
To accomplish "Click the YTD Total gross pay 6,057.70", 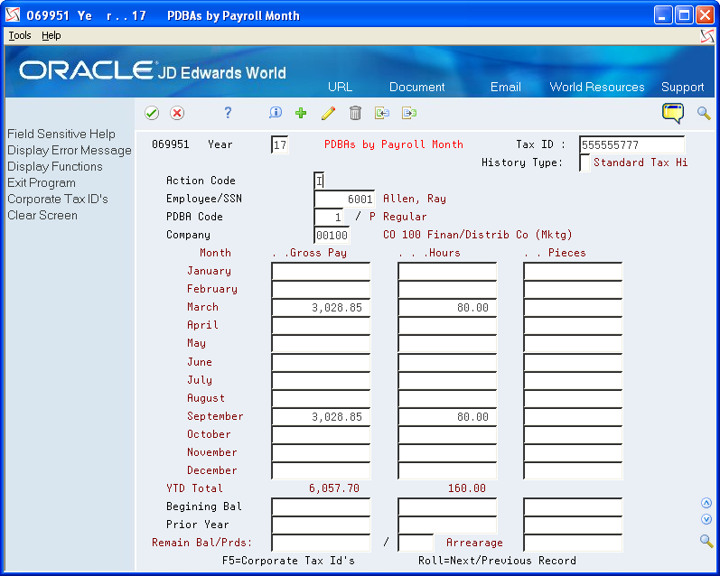I will 334,488.
